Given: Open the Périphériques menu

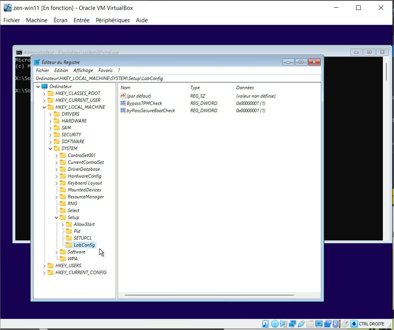Looking at the screenshot, I should point(113,20).
